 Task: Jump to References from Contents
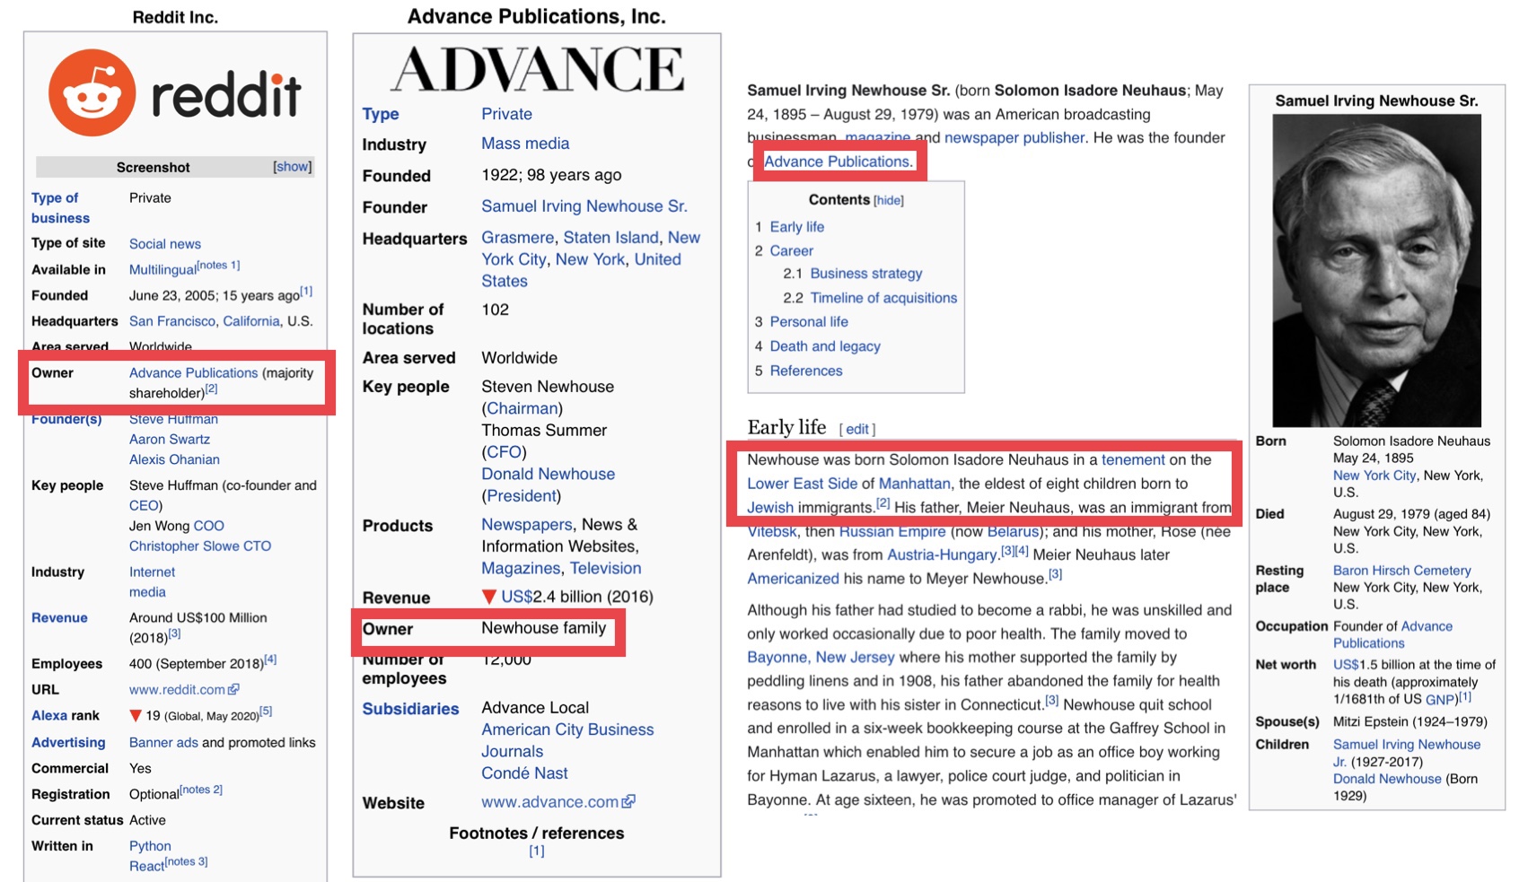(x=806, y=371)
